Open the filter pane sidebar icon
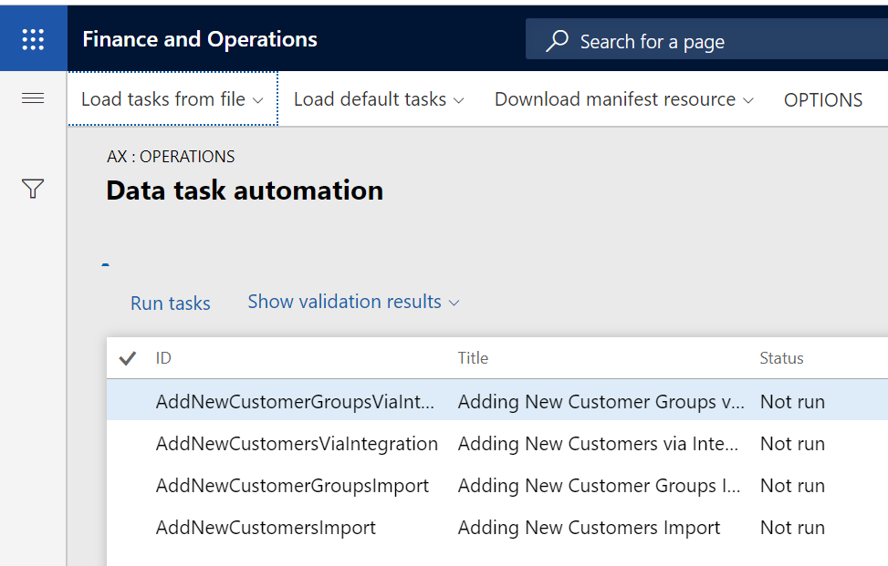 click(x=33, y=189)
